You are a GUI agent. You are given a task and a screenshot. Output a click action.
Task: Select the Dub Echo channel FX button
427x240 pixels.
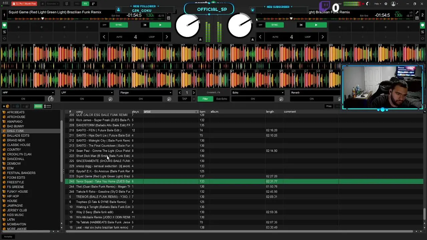[x=222, y=99]
